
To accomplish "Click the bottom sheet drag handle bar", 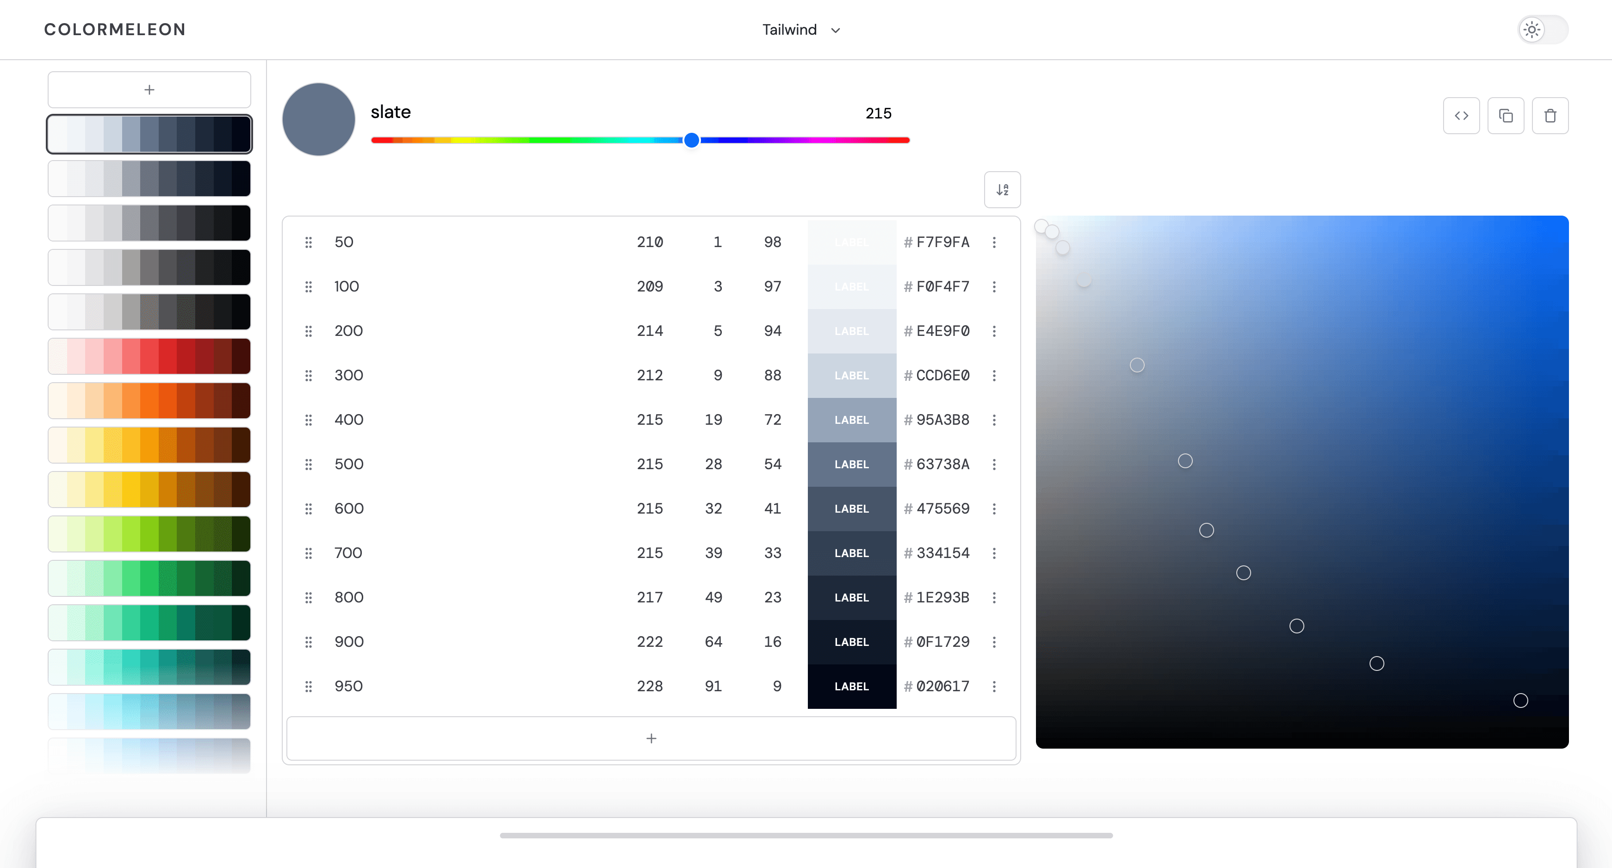I will pyautogui.click(x=806, y=836).
